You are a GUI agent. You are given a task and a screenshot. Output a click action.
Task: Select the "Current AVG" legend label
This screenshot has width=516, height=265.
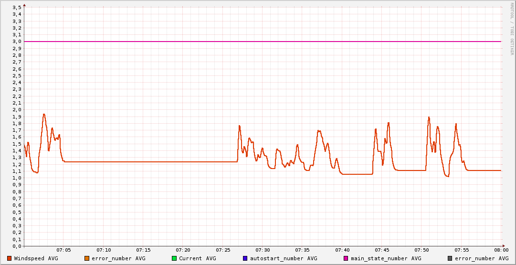pos(197,258)
